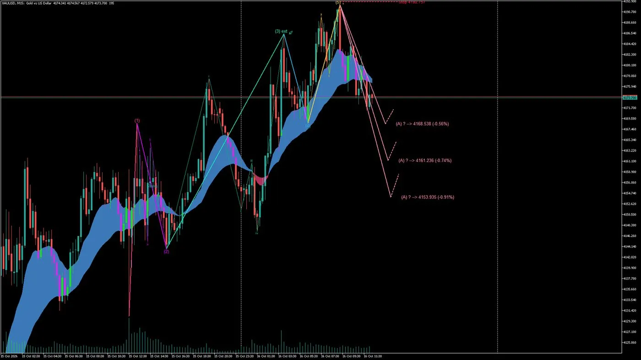Select projection label "(A) ? --> 4161.236 (-0.74%)"
This screenshot has height=360, width=641.
click(425, 161)
